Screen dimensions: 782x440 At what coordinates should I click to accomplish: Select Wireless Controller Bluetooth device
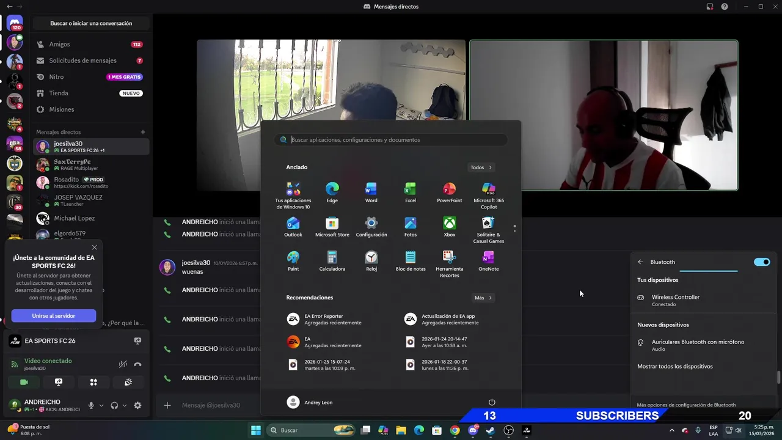(x=703, y=300)
